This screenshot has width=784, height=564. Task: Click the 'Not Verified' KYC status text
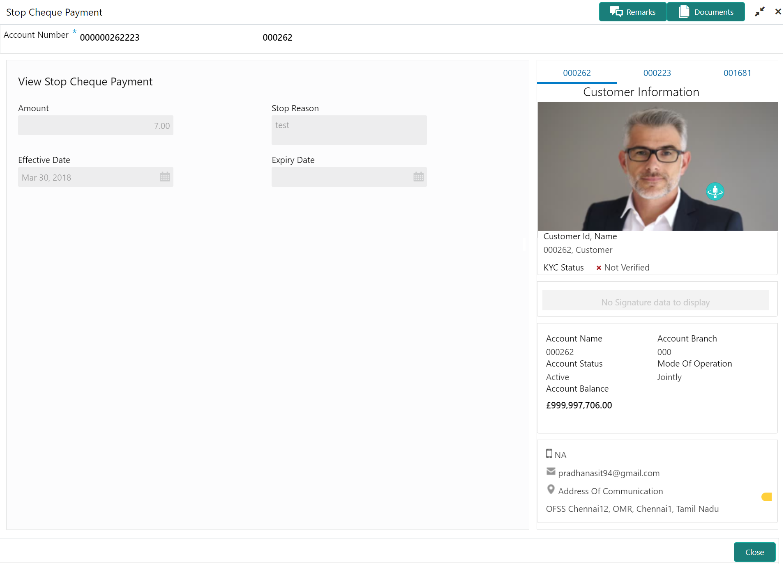[x=627, y=268]
